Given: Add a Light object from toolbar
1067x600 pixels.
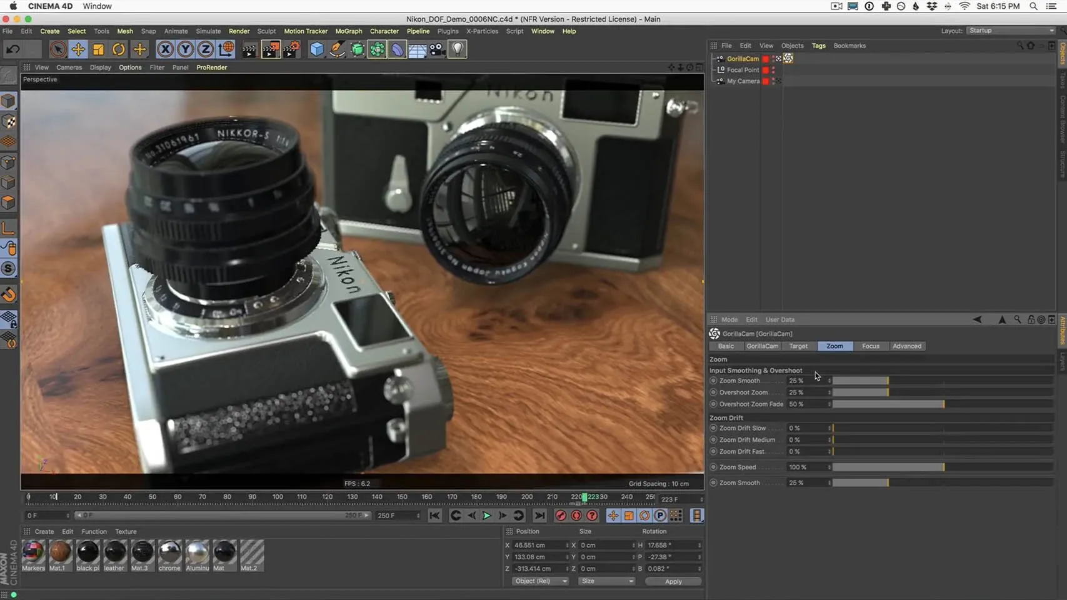Looking at the screenshot, I should 458,49.
